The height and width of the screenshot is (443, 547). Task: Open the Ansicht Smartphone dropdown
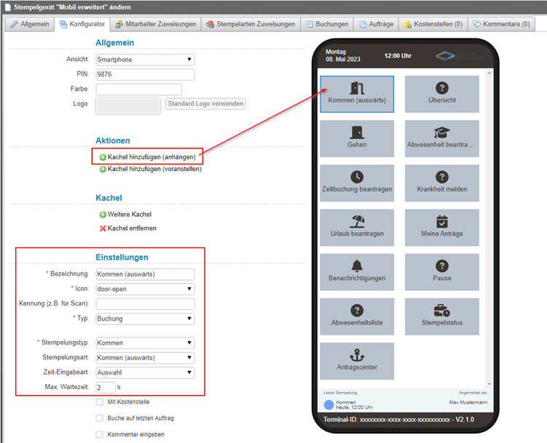pos(145,60)
